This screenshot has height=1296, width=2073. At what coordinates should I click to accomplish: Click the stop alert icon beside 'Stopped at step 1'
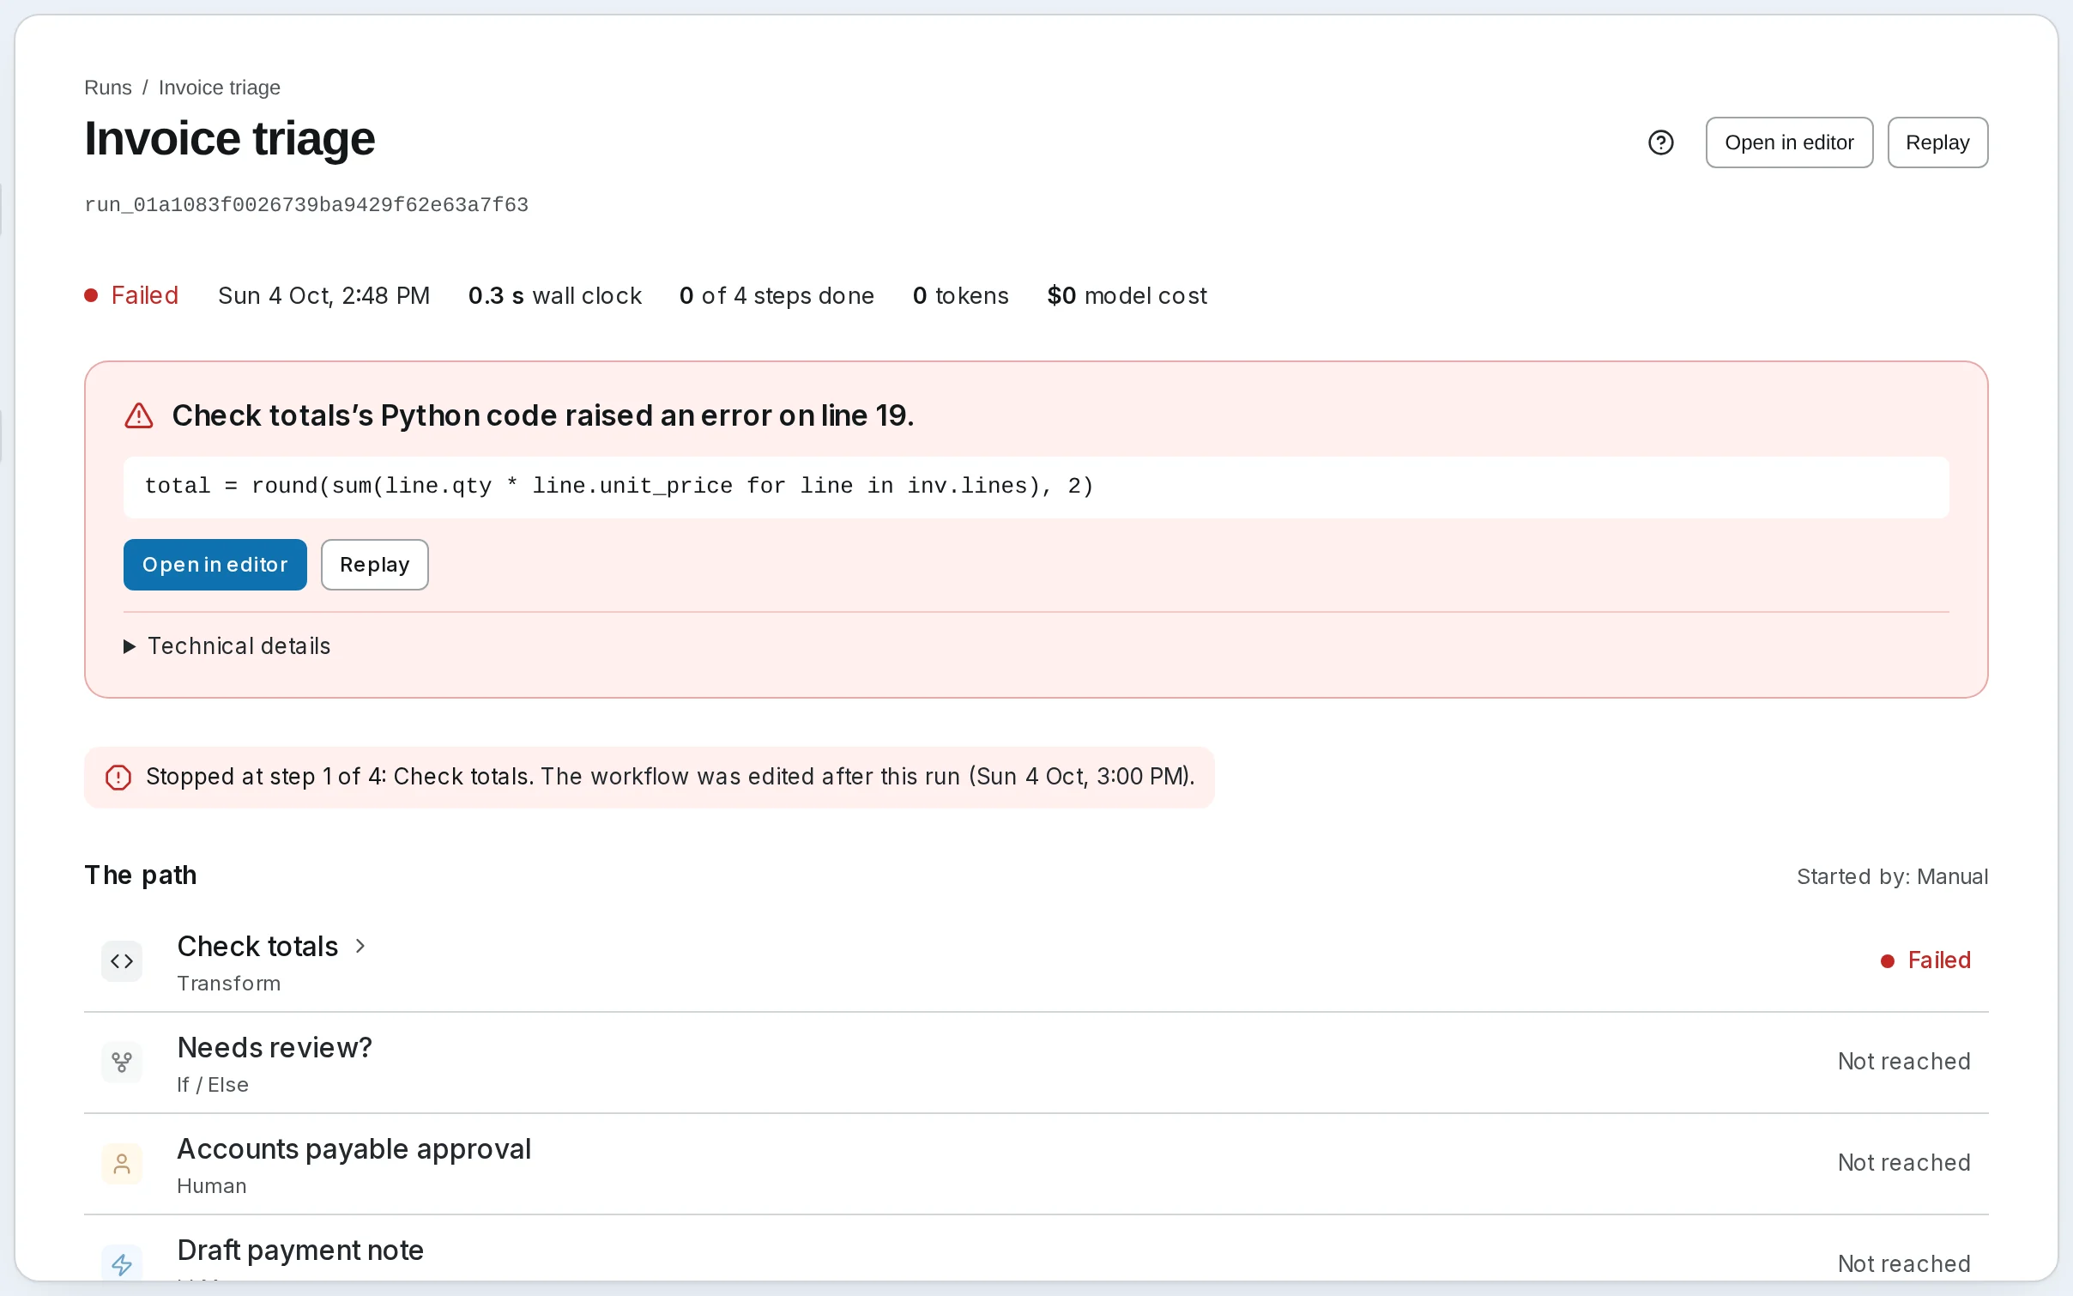118,778
